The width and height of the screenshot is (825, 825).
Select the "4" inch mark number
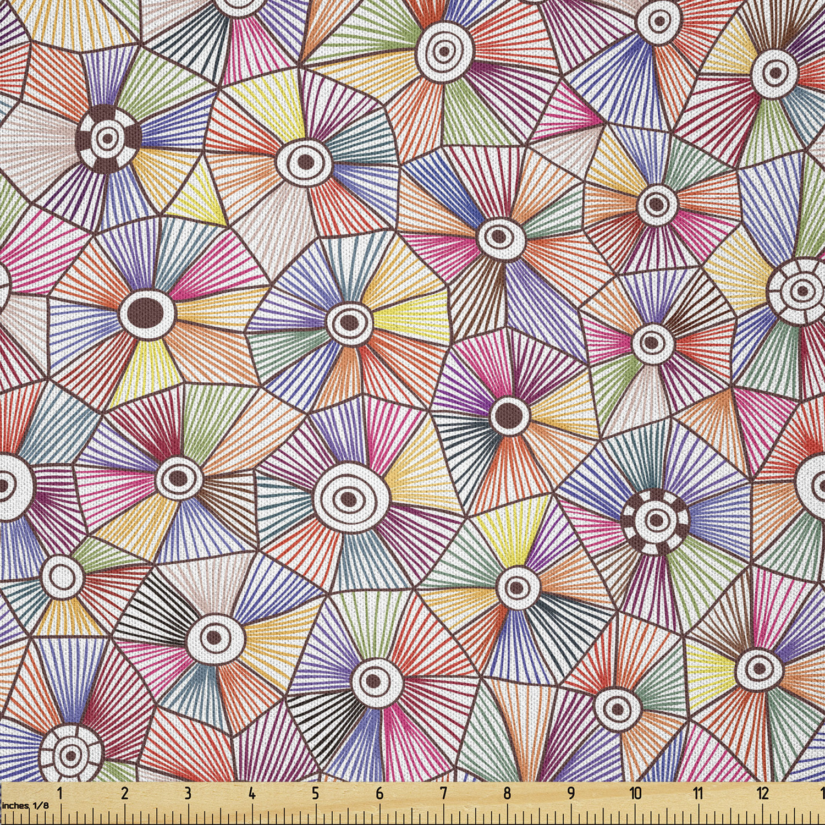(252, 793)
